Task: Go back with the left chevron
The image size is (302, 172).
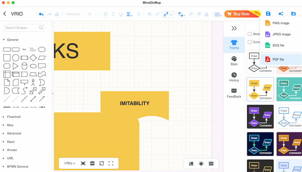Action: pos(5,14)
